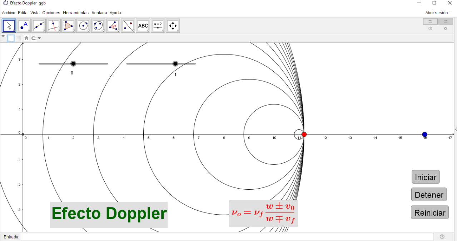Click the Abrir sesión link
The image size is (457, 241).
click(438, 13)
